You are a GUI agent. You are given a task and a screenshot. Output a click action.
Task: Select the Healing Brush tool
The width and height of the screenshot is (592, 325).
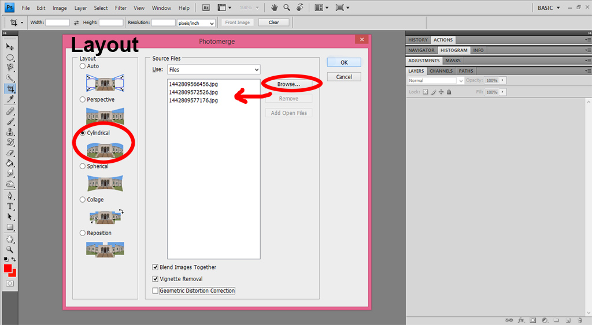click(10, 111)
